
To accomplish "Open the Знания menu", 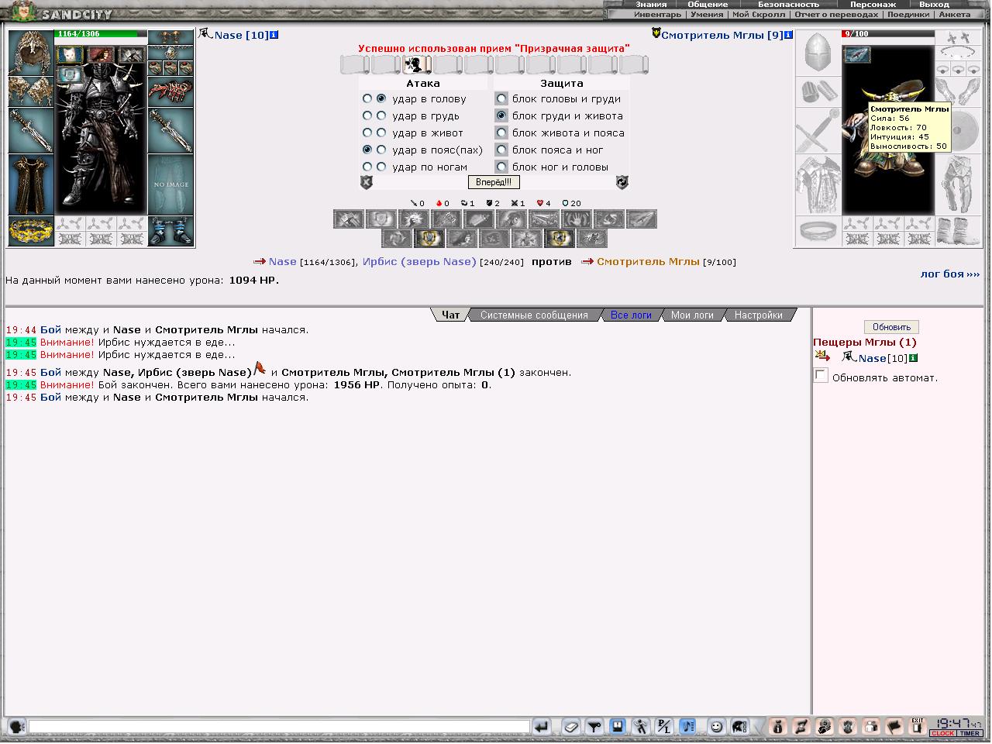I will (x=651, y=5).
